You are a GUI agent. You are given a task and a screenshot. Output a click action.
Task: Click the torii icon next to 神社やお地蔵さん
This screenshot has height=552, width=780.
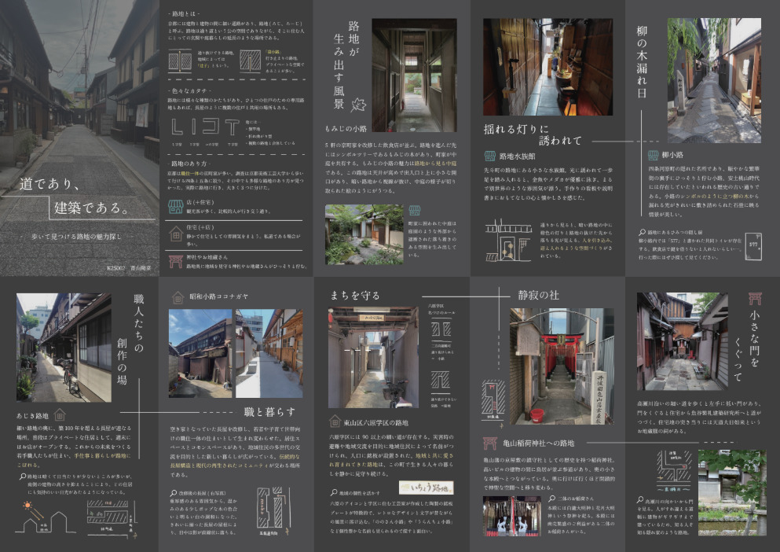point(176,262)
